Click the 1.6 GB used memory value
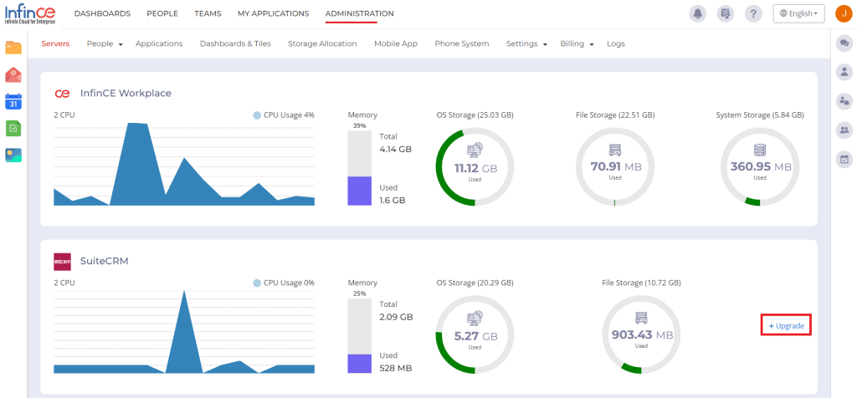The image size is (857, 398). point(393,201)
